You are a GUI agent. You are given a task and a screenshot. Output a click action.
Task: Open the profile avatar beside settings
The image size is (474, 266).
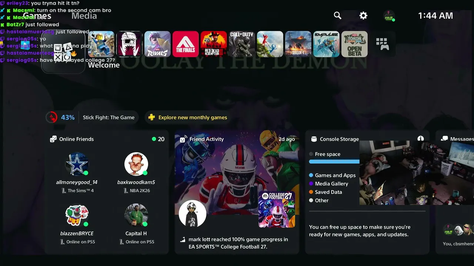click(x=389, y=16)
